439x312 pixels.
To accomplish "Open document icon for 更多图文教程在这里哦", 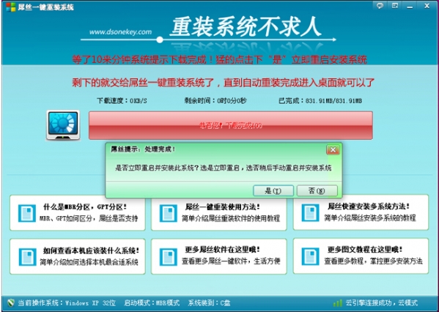I will tap(310, 256).
